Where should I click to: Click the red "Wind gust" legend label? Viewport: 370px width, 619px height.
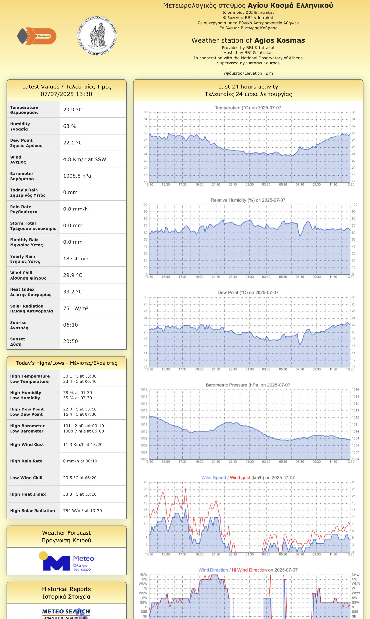tap(240, 478)
